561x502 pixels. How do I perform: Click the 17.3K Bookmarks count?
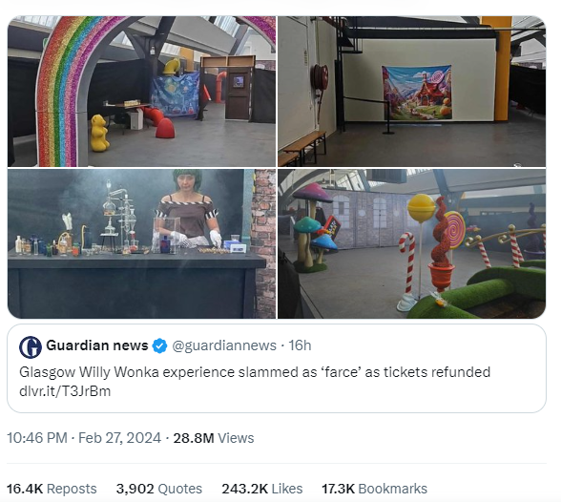click(x=375, y=490)
